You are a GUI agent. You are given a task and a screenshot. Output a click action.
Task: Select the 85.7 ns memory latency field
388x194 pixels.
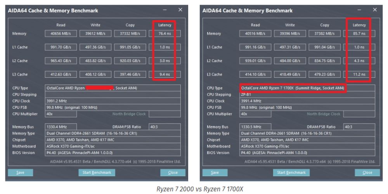[x=359, y=33]
